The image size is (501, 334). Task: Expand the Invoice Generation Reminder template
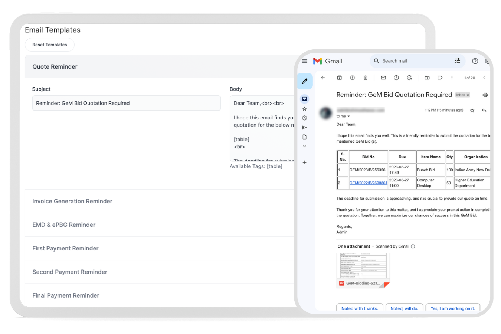tap(72, 201)
